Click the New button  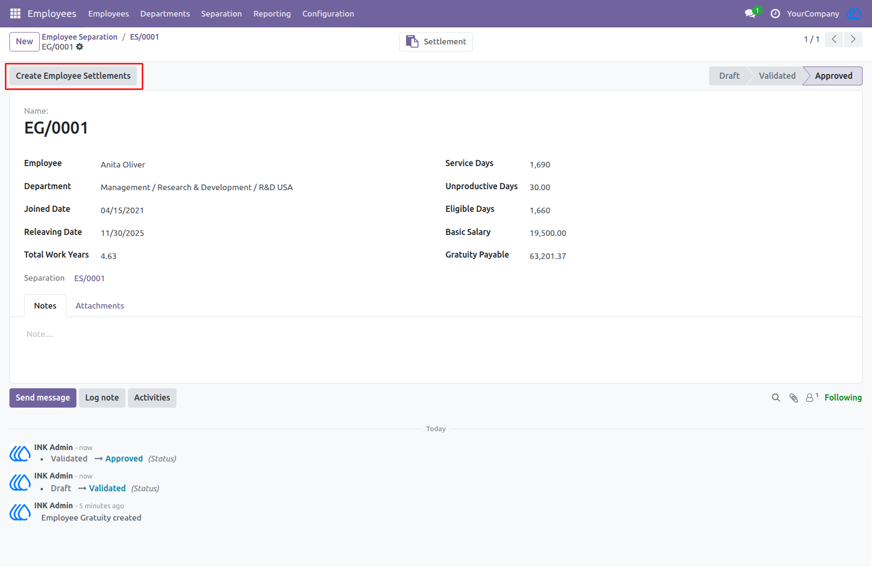pyautogui.click(x=25, y=42)
